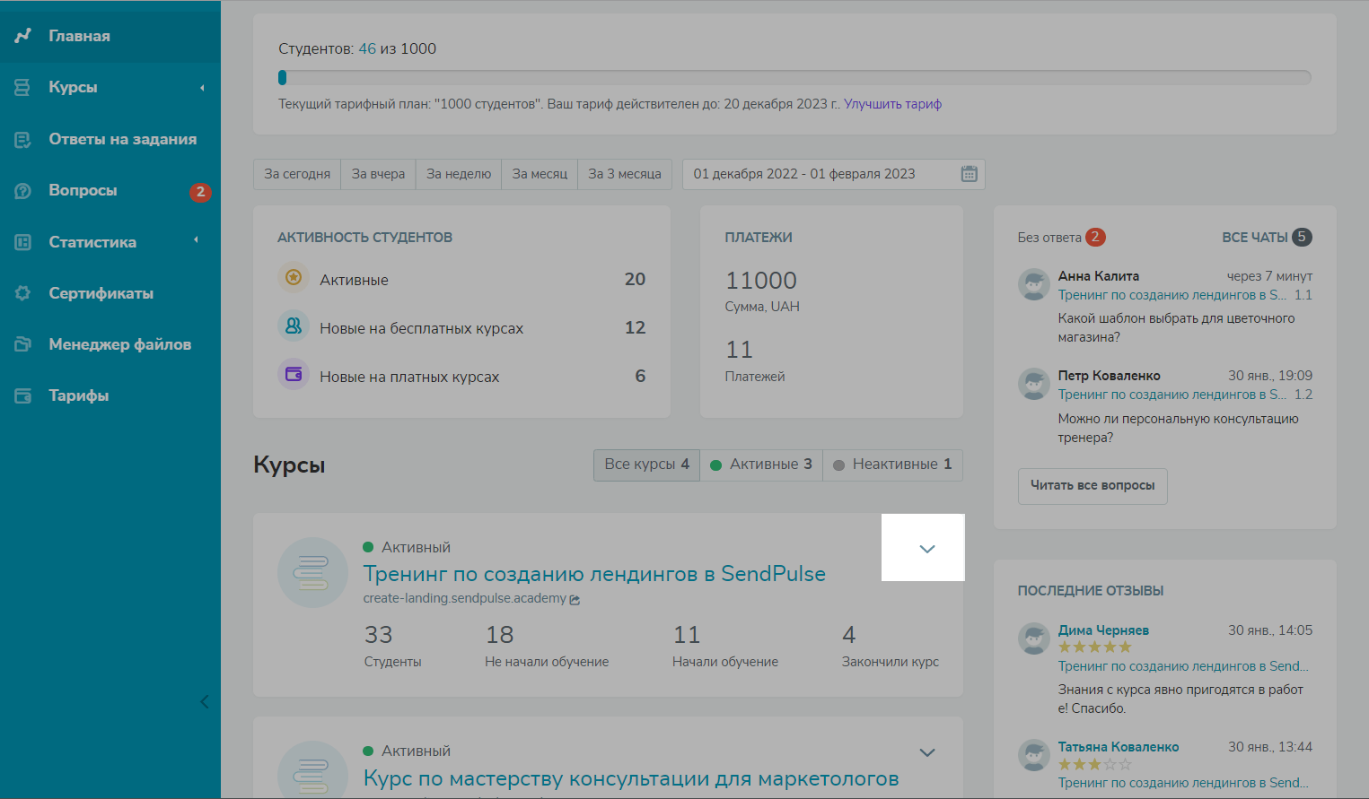Click Анна Калита chat avatar
This screenshot has width=1369, height=799.
click(x=1034, y=284)
